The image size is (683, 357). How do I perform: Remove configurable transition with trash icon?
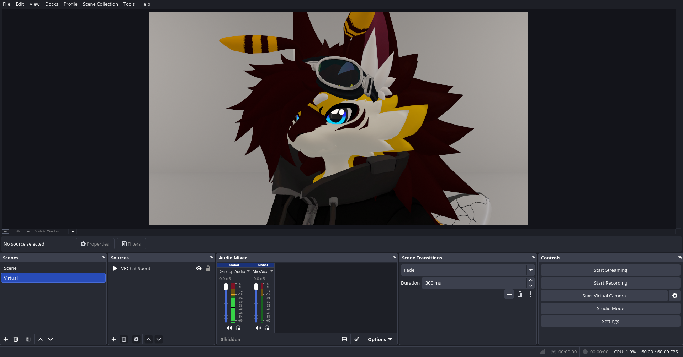[520, 294]
